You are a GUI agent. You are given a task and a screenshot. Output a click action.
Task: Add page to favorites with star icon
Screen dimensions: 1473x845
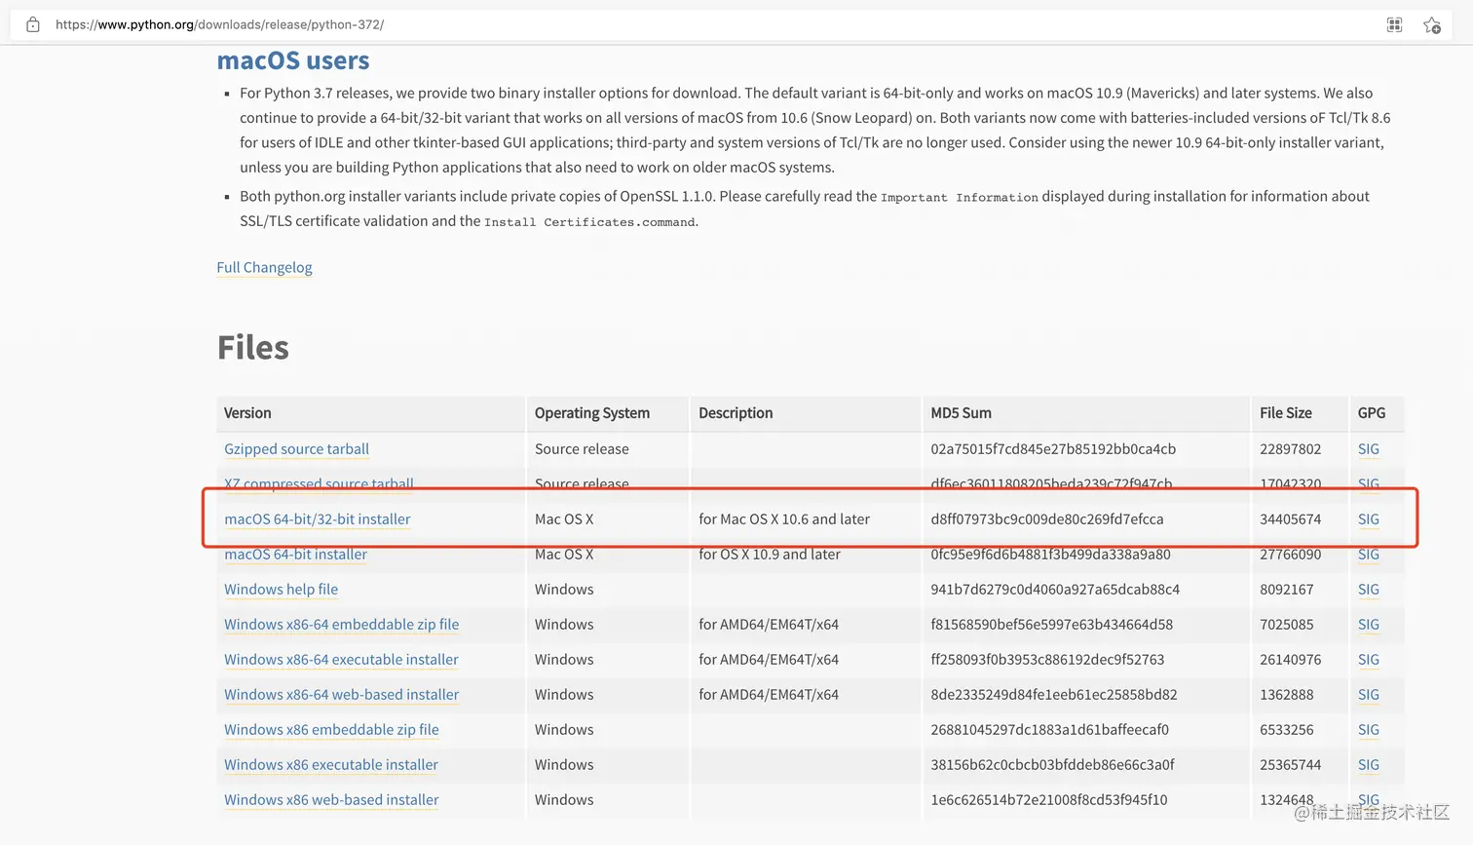coord(1431,25)
